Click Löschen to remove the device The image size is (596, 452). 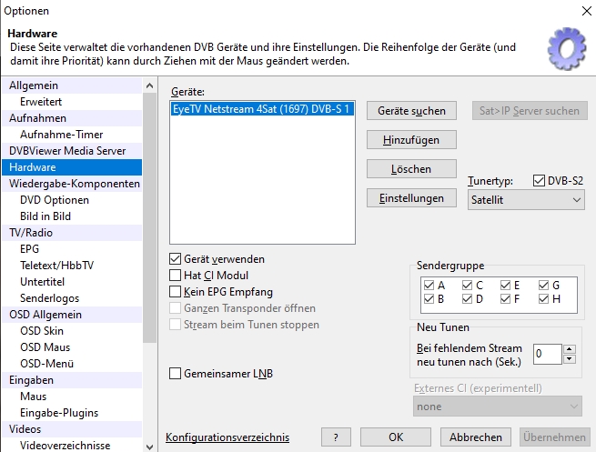(410, 169)
